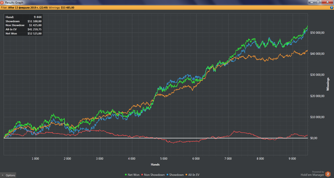334x178 pixels.
Task: Click the Non Showdown $1 425,00 row
Action: [x=23, y=25]
